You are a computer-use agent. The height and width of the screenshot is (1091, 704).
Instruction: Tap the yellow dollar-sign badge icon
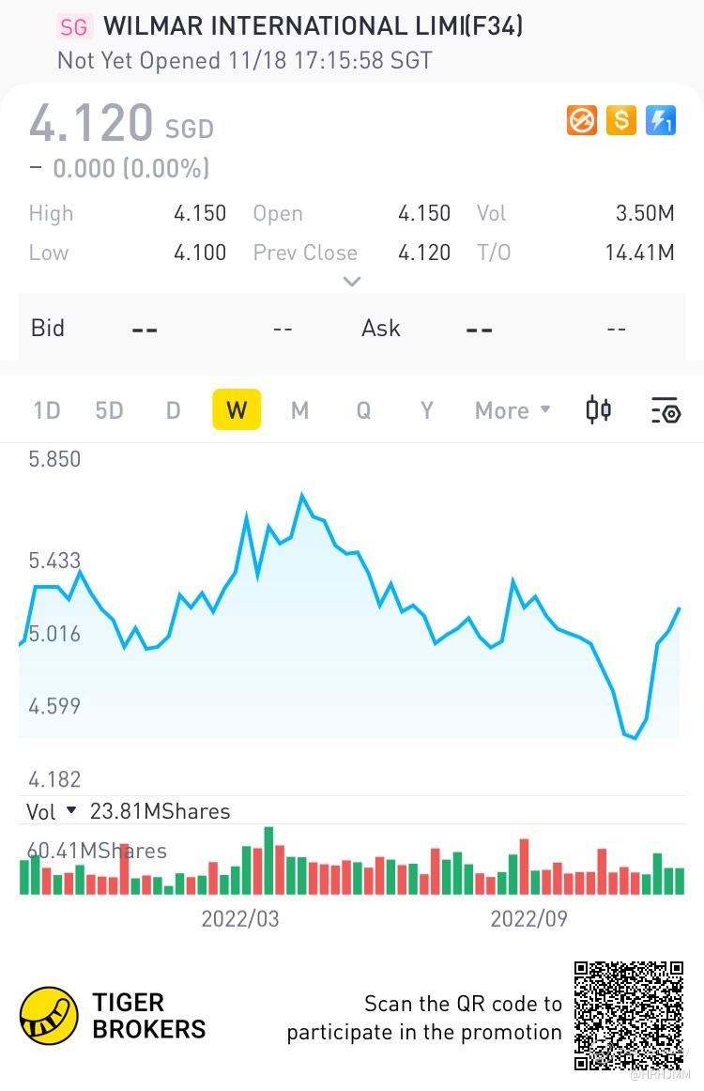point(621,120)
